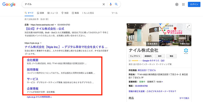Expand the nyle.co.jp URL dropdown arrow
Viewport: 203px width, 102px height.
(x=41, y=43)
